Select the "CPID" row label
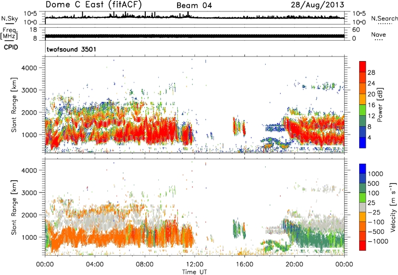The image size is (398, 275). [11, 47]
